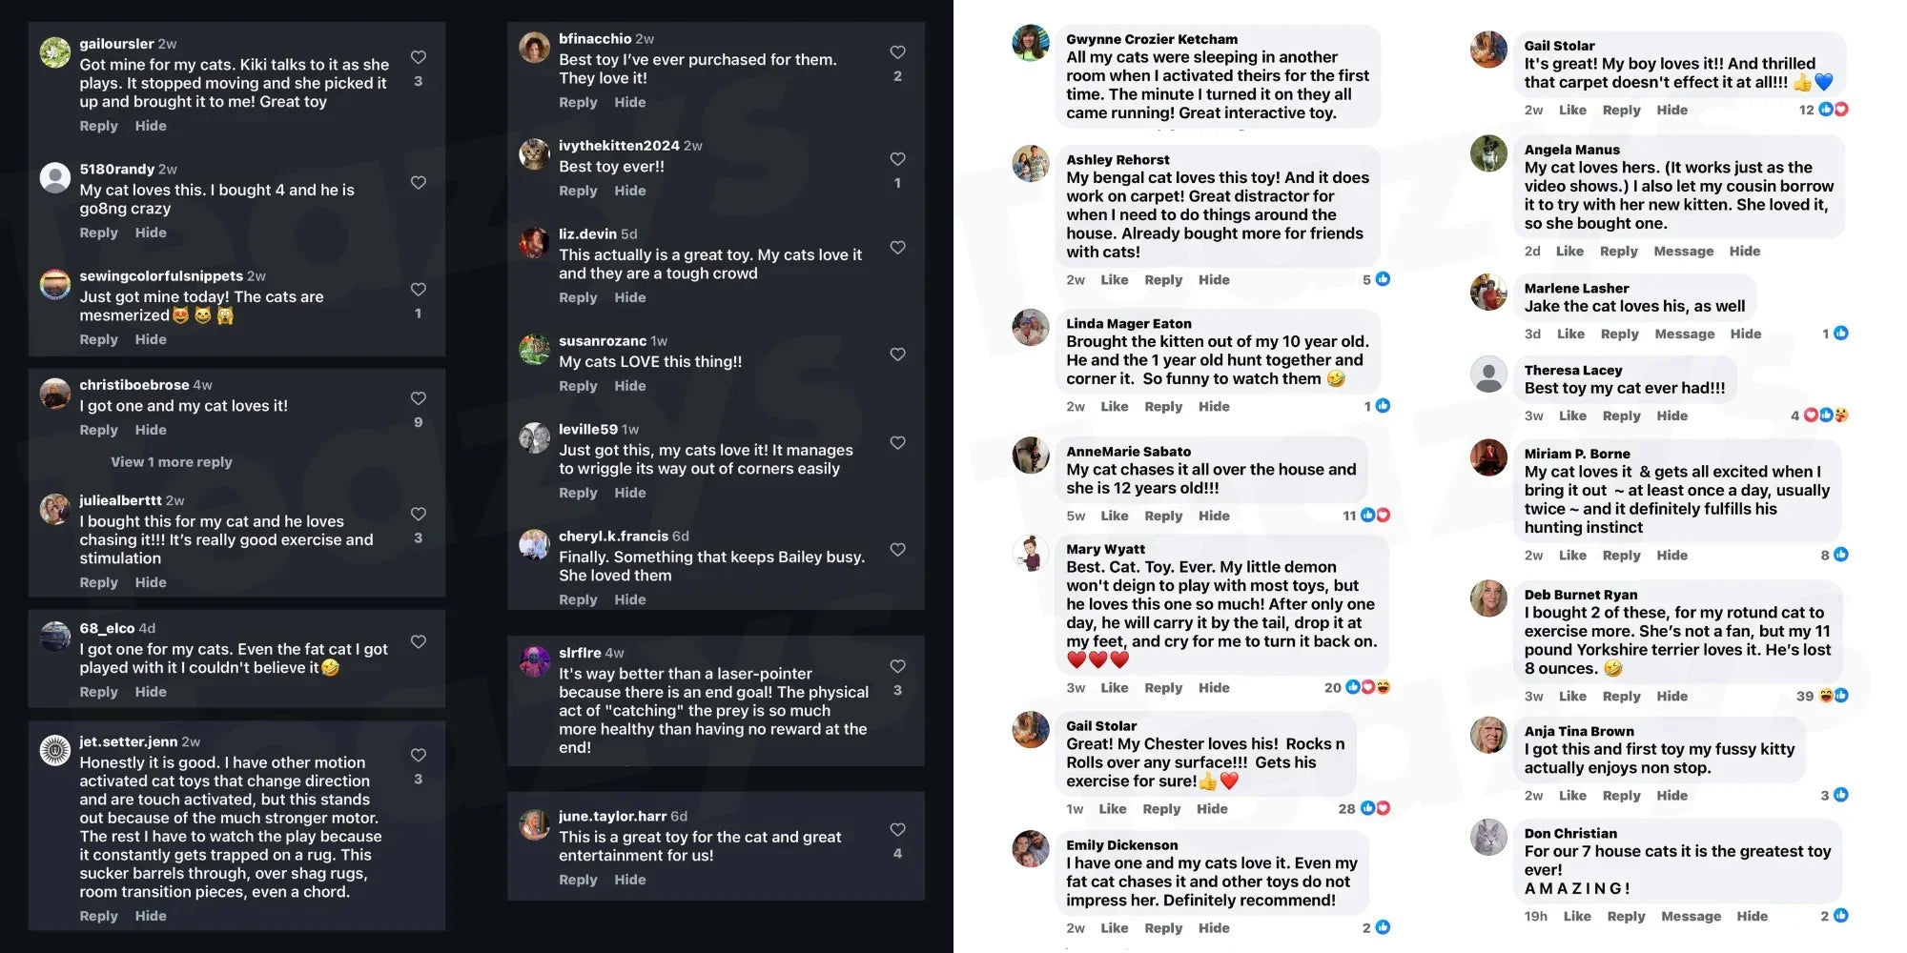Like gailoursler's comment with the heart icon

(418, 57)
